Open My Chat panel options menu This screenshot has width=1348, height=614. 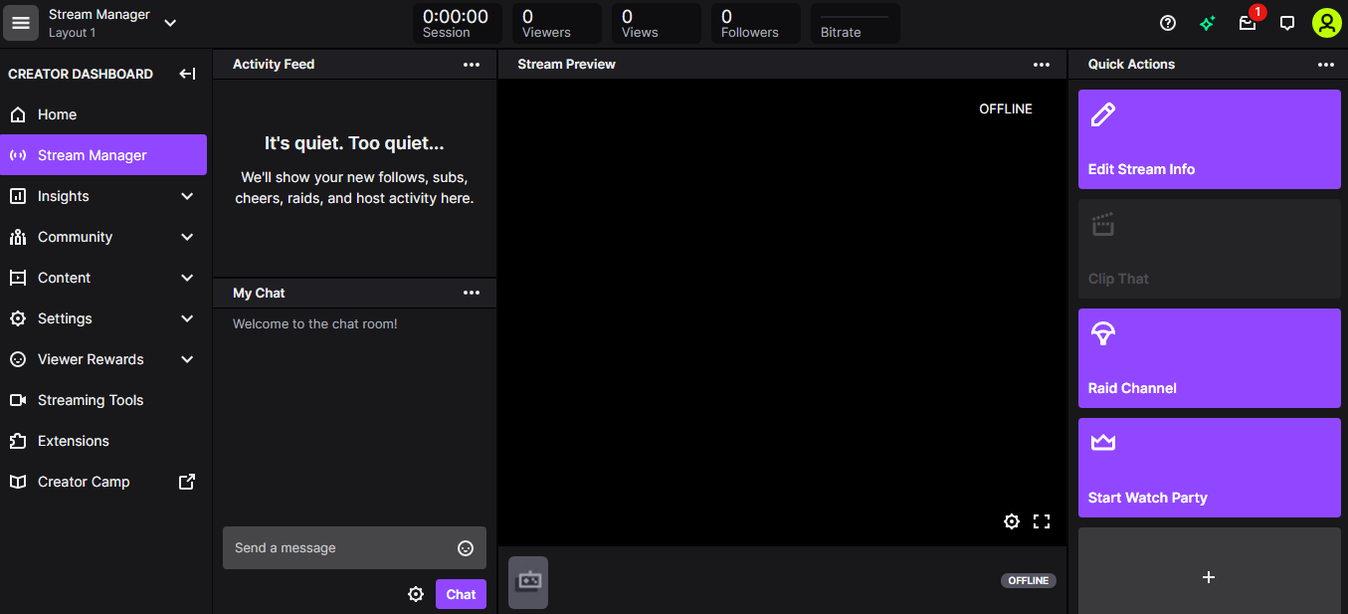point(472,293)
